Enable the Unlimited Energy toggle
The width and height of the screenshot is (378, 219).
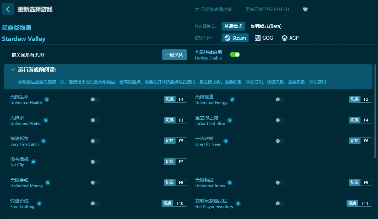point(279,99)
